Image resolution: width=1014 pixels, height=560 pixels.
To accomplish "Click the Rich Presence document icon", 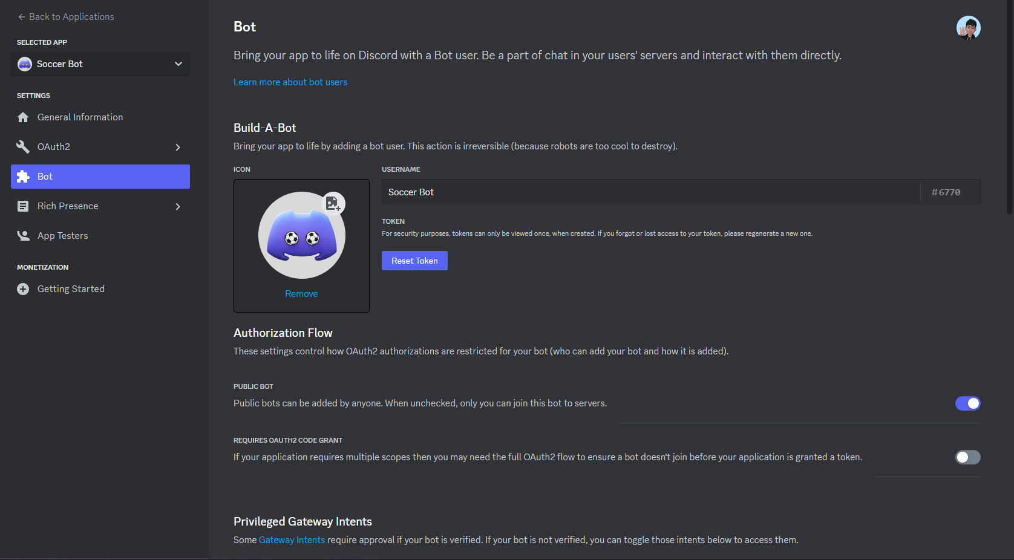I will pyautogui.click(x=23, y=206).
